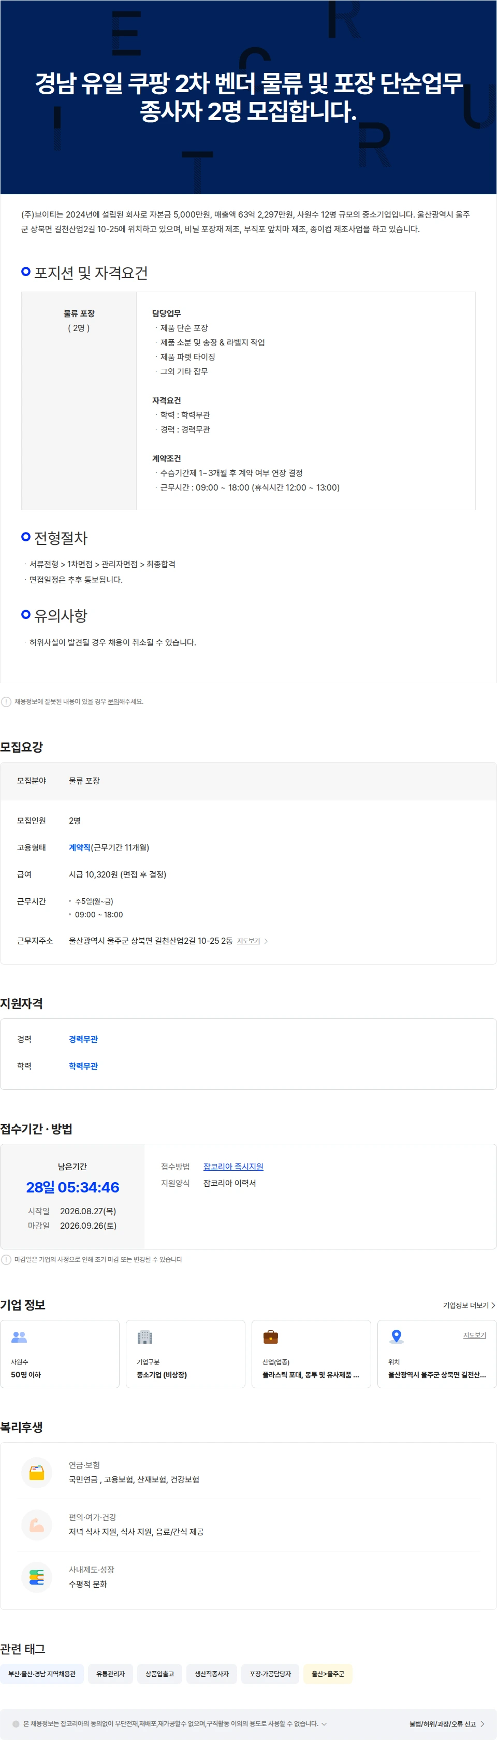497x1740 pixels.
Task: Click the deadline date 2026.09.26(토)
Action: tap(88, 1225)
